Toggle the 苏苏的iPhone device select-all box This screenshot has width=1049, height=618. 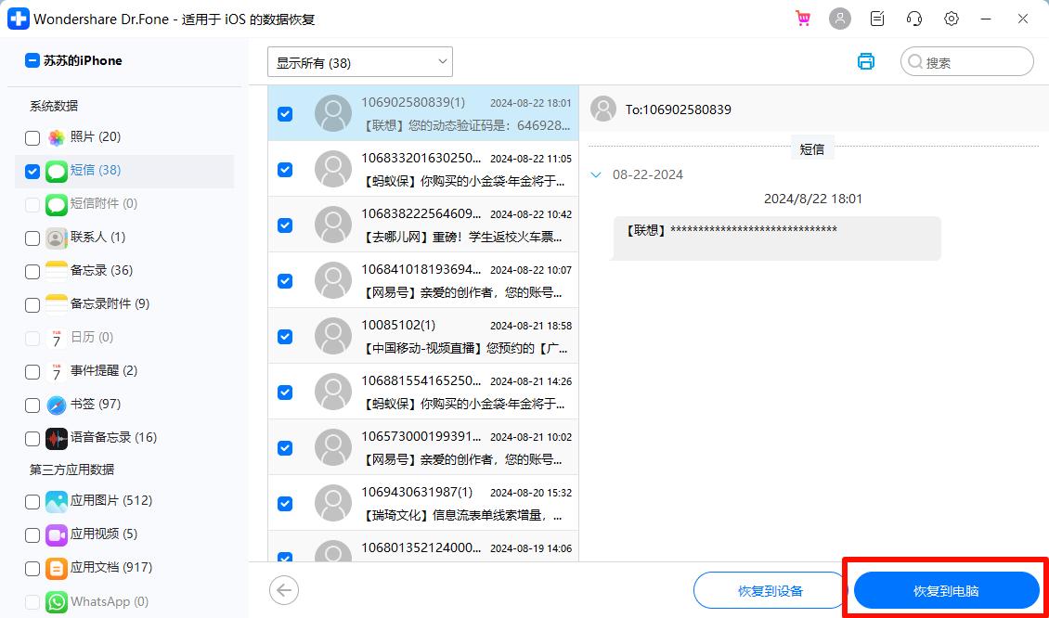pos(32,61)
